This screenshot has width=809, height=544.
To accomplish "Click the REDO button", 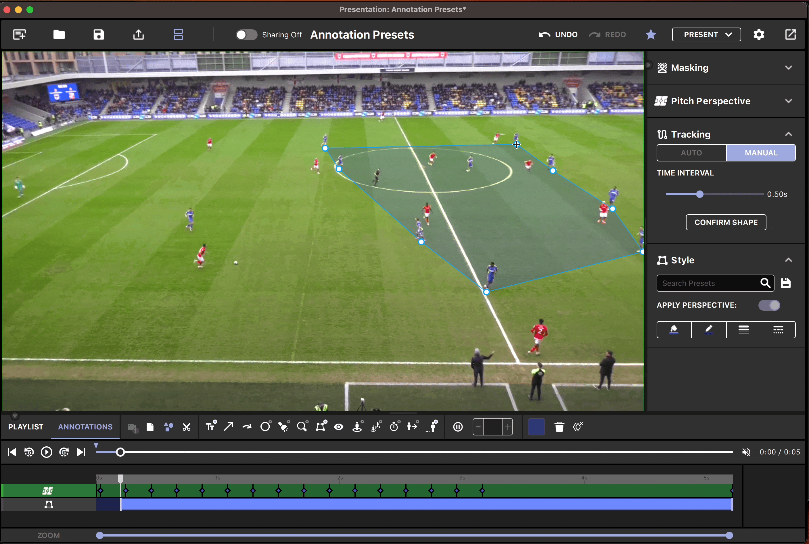I will pos(608,34).
